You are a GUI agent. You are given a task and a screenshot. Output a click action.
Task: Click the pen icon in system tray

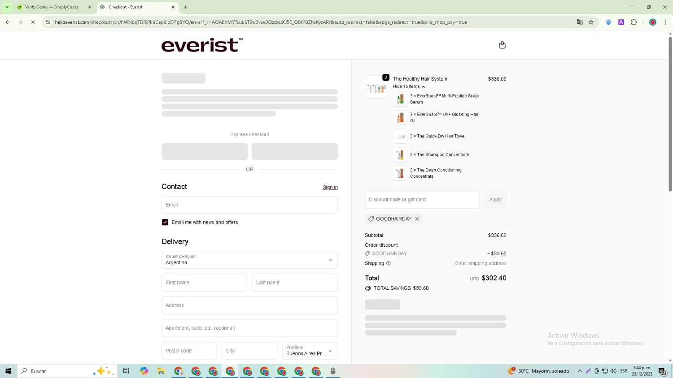(x=588, y=371)
